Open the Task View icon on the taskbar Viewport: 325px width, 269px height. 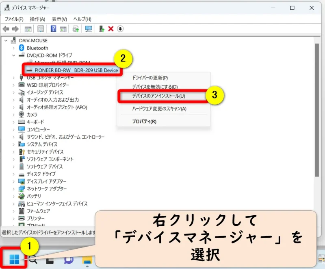50,260
